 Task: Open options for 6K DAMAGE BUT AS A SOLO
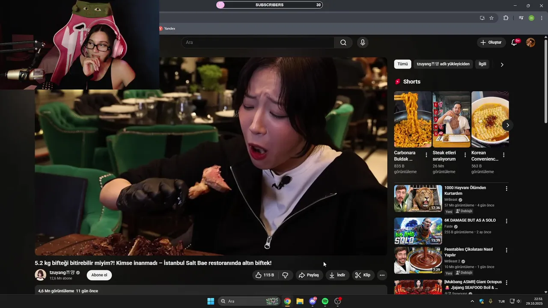[506, 221]
